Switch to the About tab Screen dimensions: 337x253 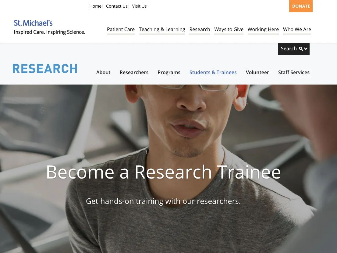click(x=103, y=73)
